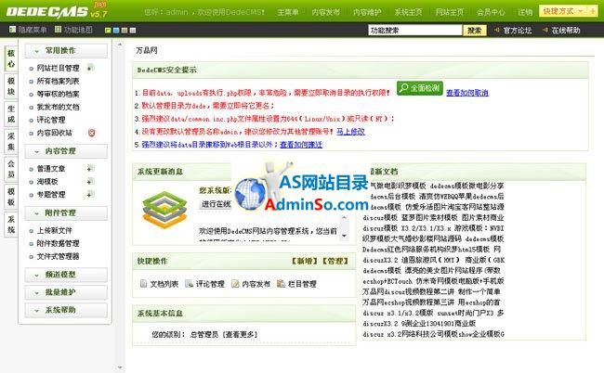
Task: Collapse the 内容管理 section
Action: 66,151
